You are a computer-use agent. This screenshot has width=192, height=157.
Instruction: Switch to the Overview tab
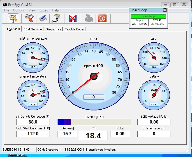coord(13,29)
